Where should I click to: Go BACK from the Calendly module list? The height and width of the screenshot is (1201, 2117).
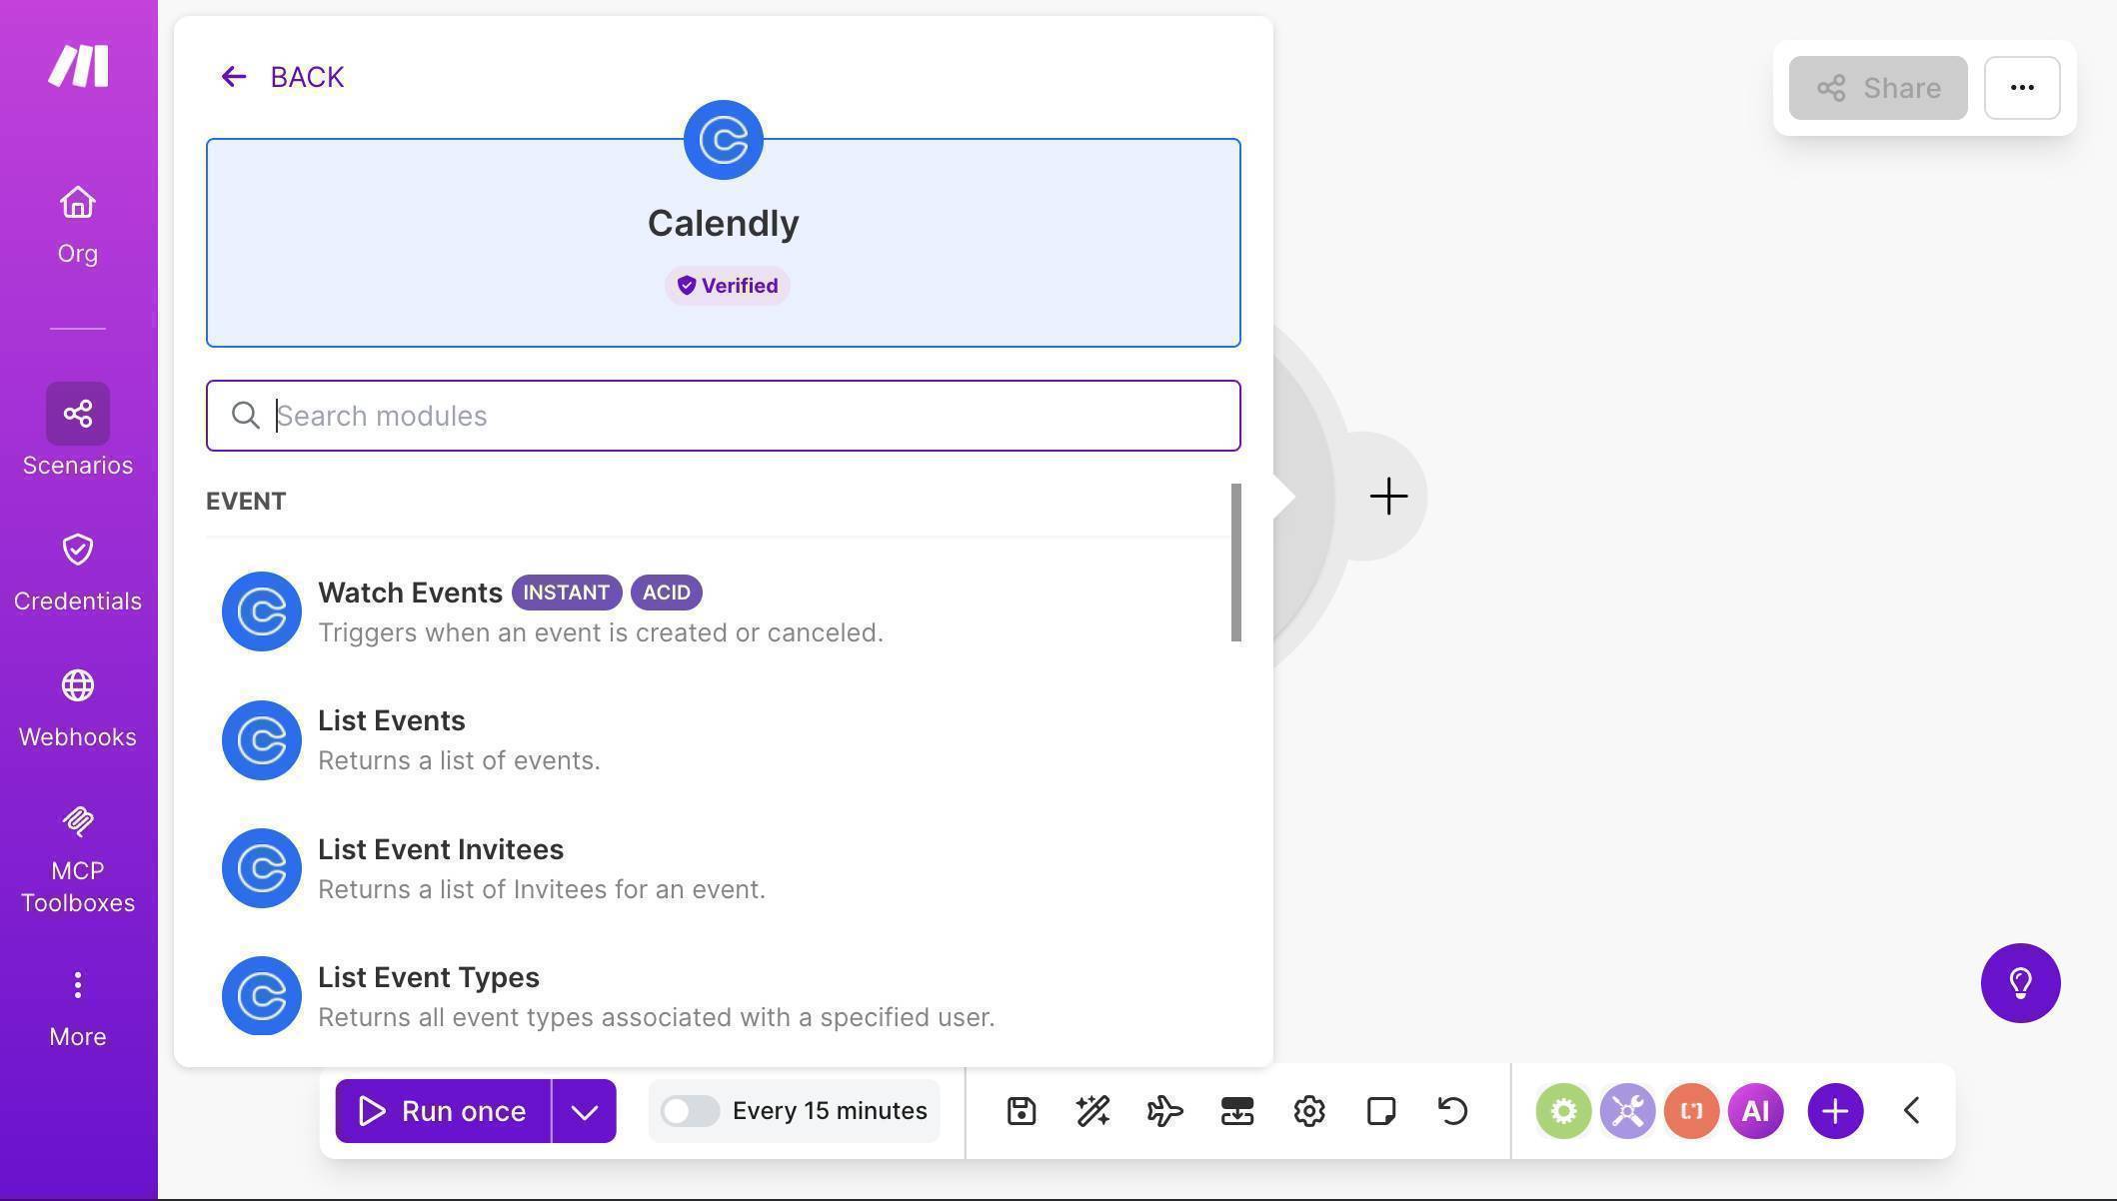283,77
